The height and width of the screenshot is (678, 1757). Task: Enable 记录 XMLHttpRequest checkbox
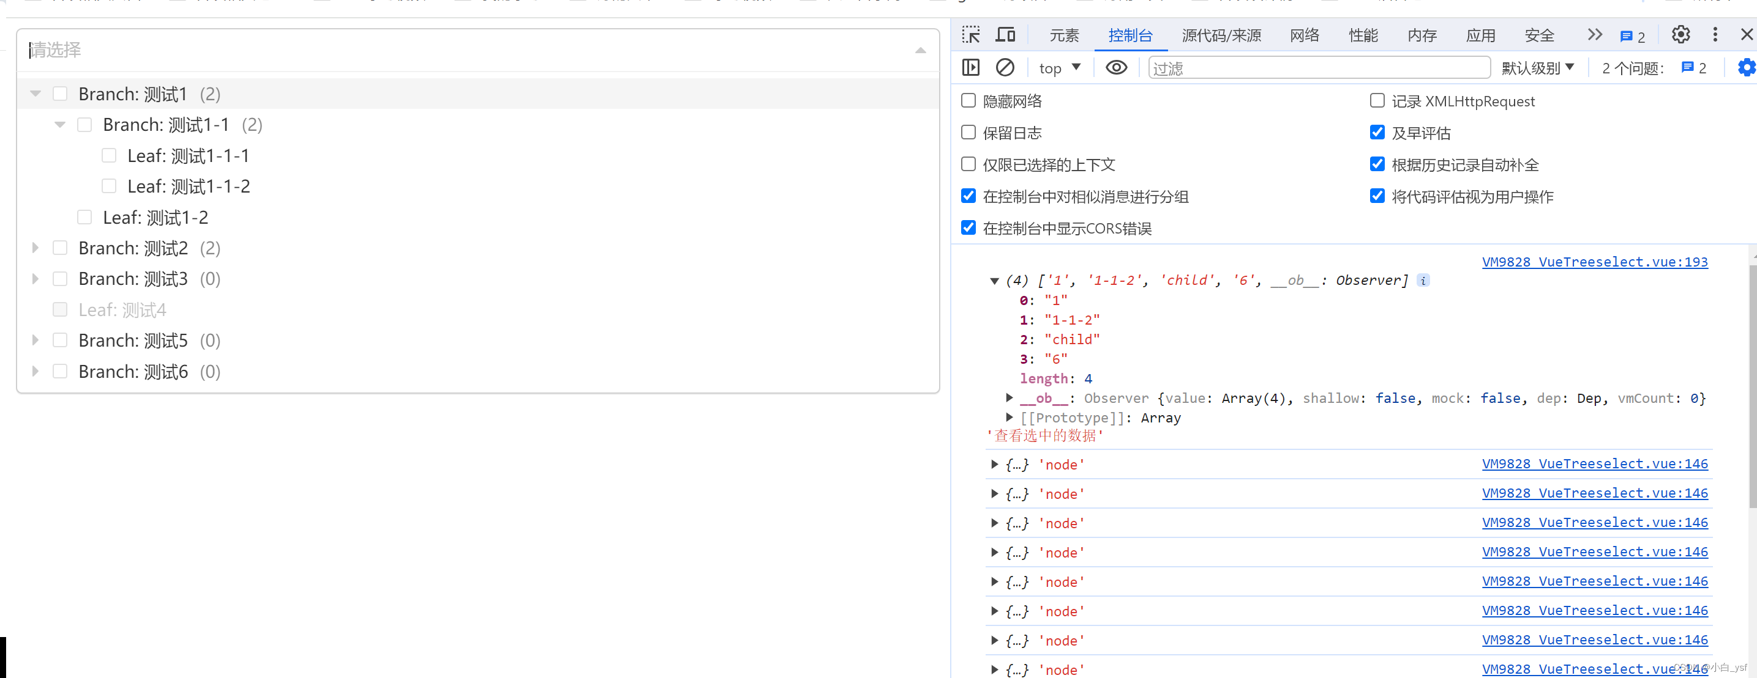pos(1377,101)
